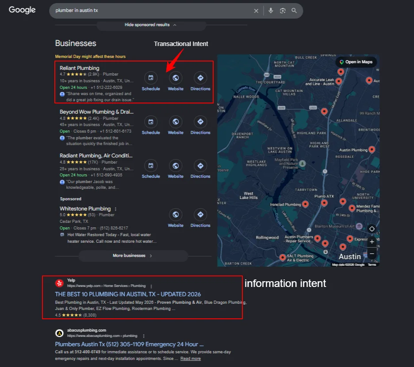Start voice search with microphone icon
This screenshot has height=367, width=414.
pos(271,11)
